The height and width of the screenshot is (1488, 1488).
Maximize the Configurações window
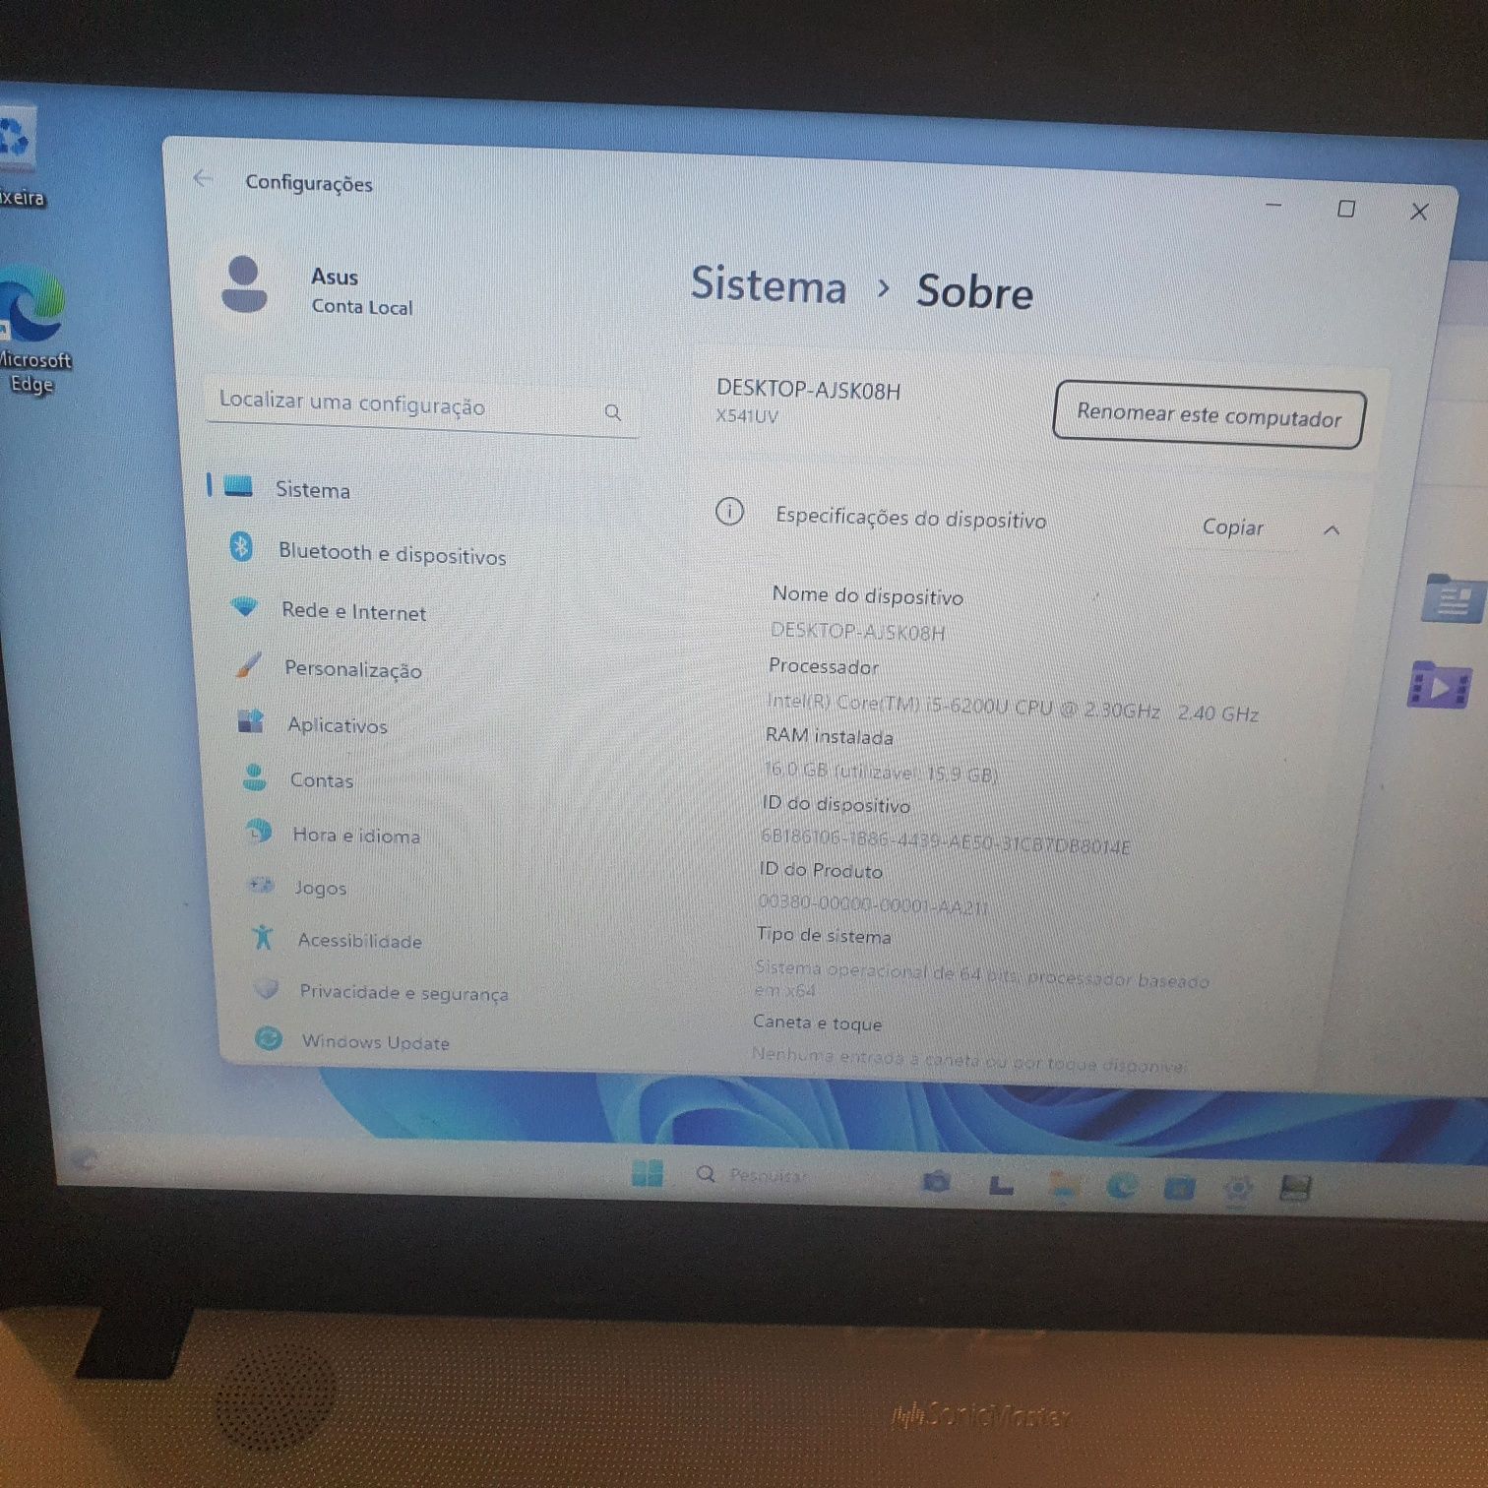[1346, 208]
